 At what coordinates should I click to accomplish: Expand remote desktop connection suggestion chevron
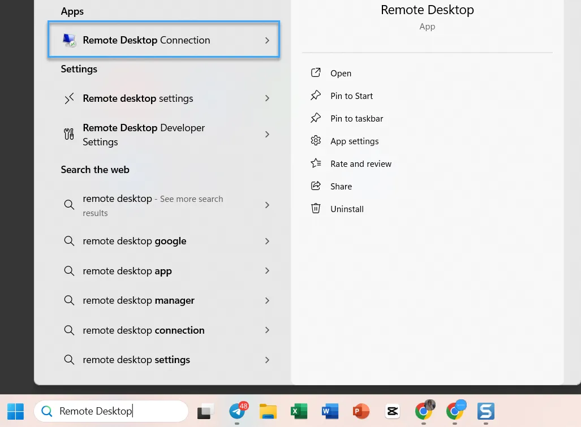click(267, 330)
